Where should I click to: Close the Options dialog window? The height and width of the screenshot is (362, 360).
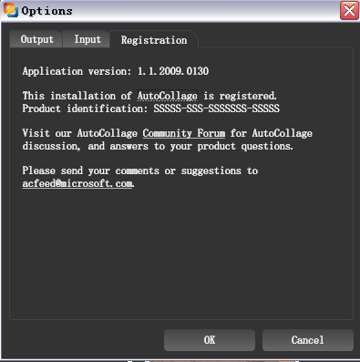(349, 11)
